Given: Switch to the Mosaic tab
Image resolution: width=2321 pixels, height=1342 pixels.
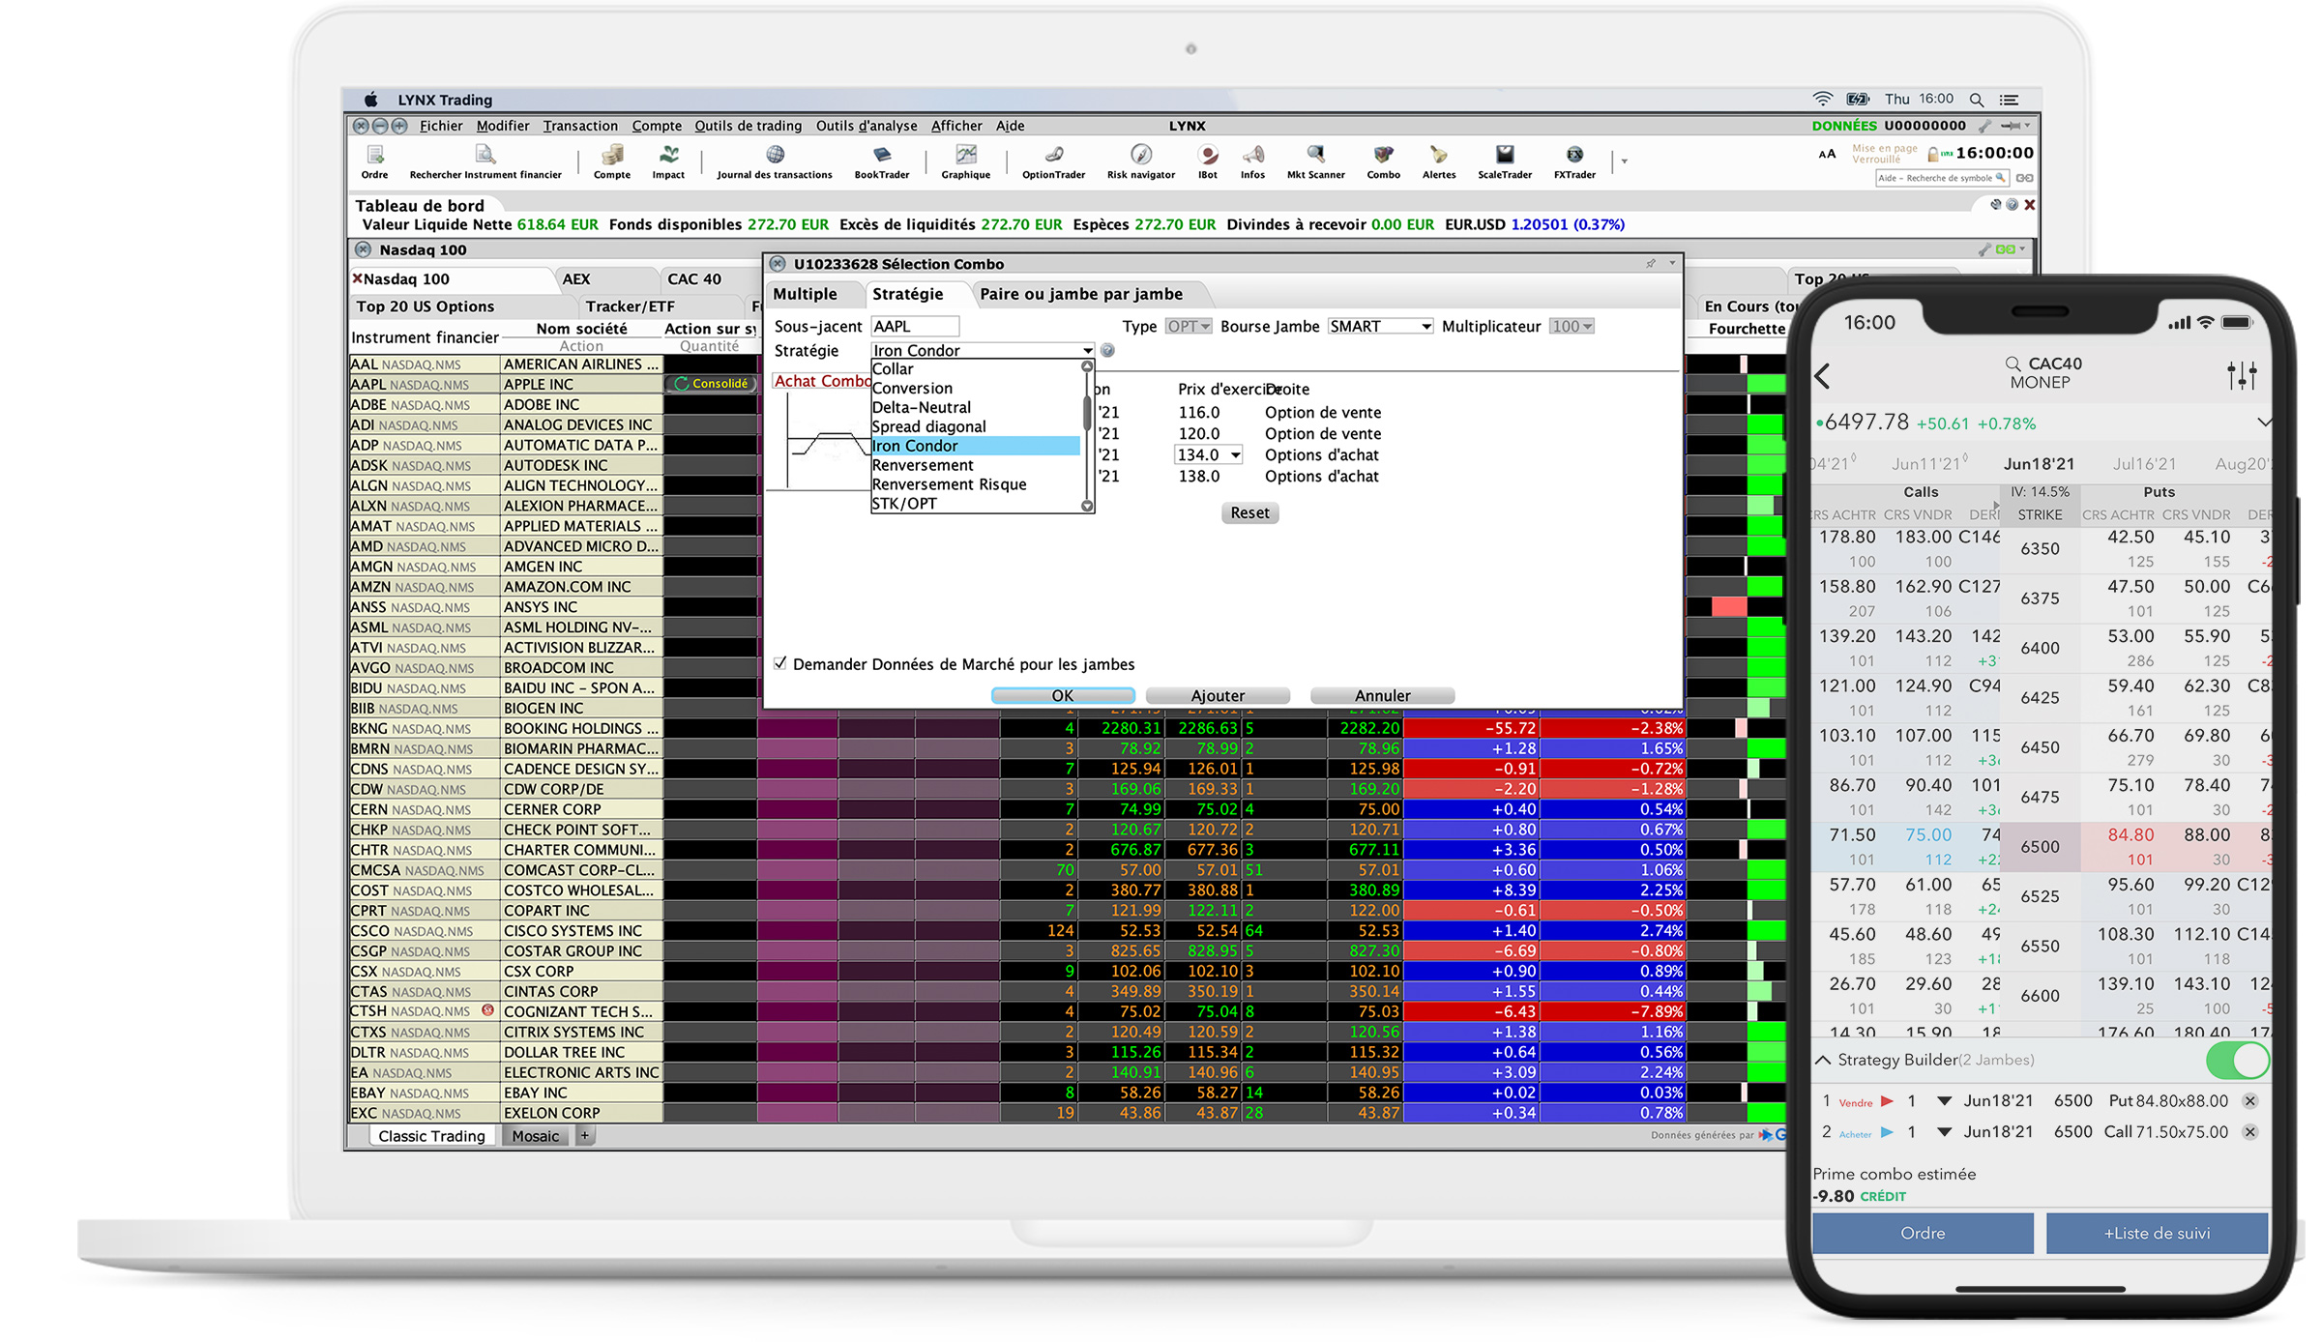Looking at the screenshot, I should 536,1136.
